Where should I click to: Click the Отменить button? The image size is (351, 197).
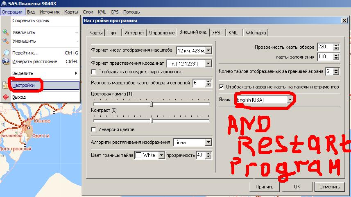point(330,187)
